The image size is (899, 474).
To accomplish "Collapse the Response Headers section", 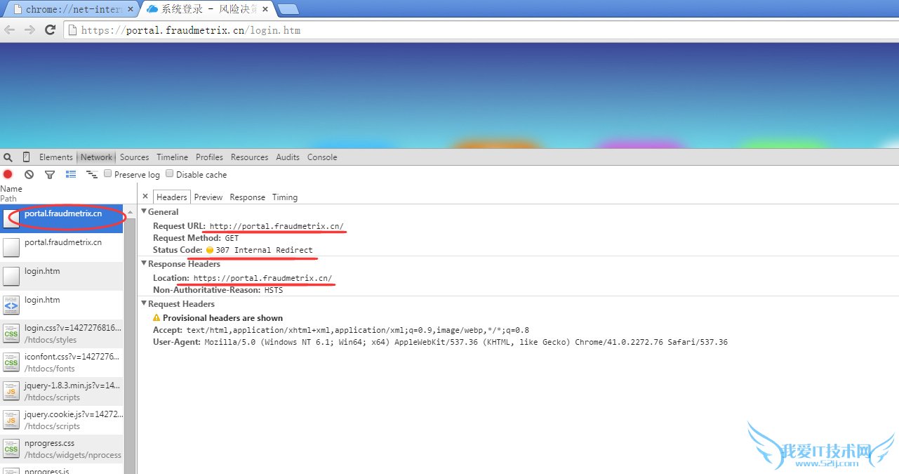I will tap(145, 263).
